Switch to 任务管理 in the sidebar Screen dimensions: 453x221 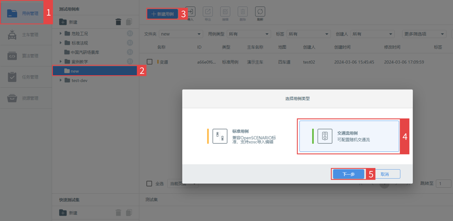point(26,77)
